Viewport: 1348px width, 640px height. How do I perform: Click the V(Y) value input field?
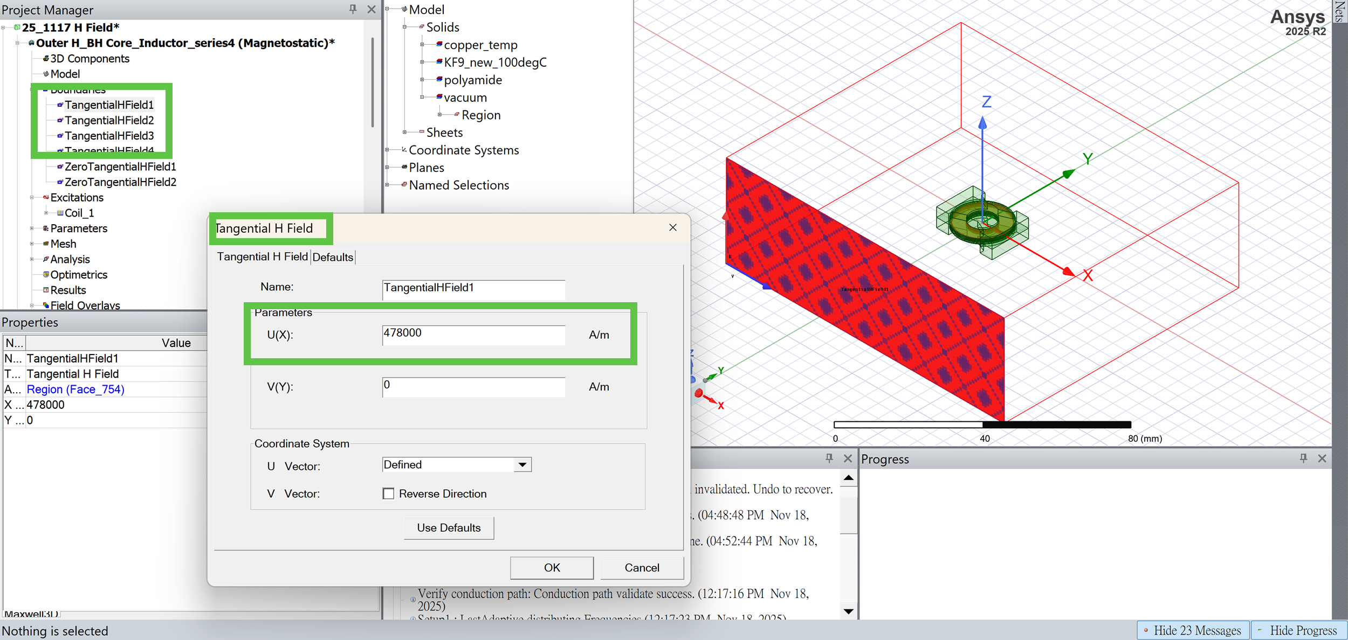click(473, 387)
